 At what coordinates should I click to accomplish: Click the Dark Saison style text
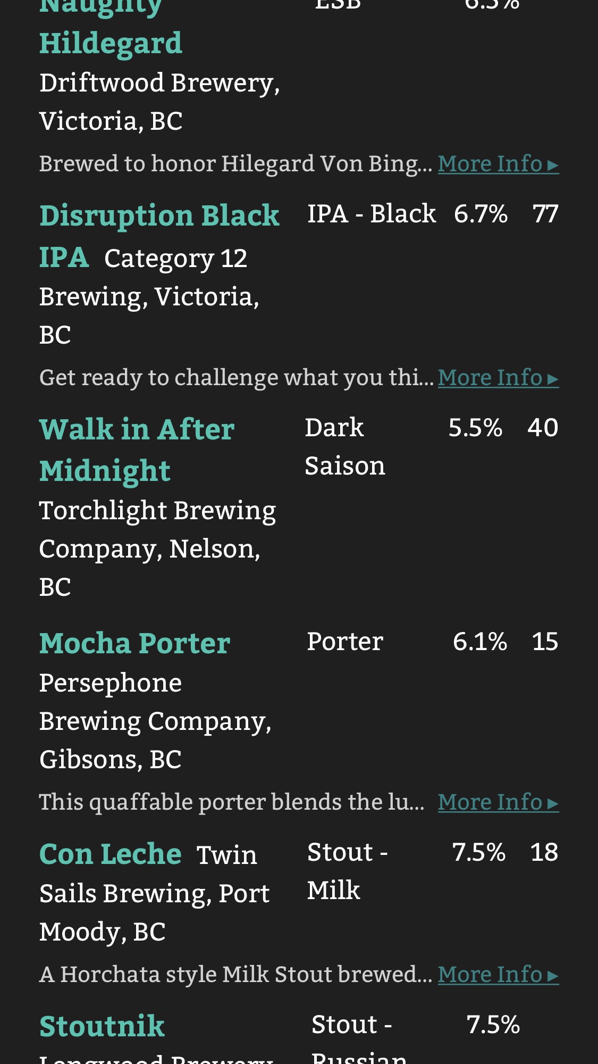pyautogui.click(x=344, y=447)
